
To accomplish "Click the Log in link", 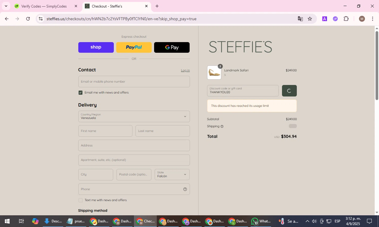I will click(185, 70).
